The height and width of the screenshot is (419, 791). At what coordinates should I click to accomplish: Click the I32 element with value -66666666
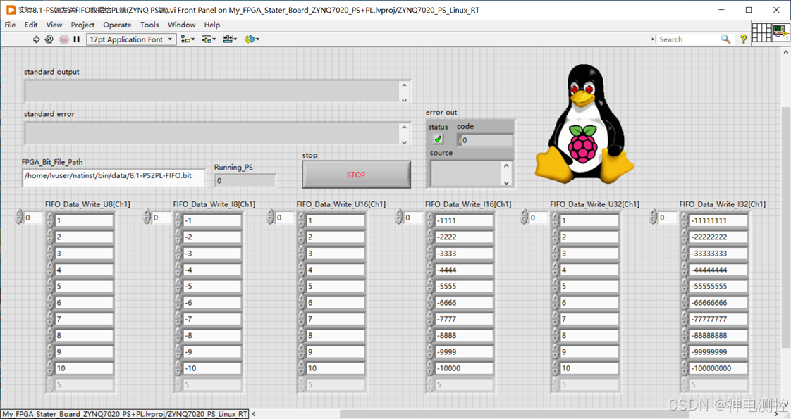click(718, 303)
